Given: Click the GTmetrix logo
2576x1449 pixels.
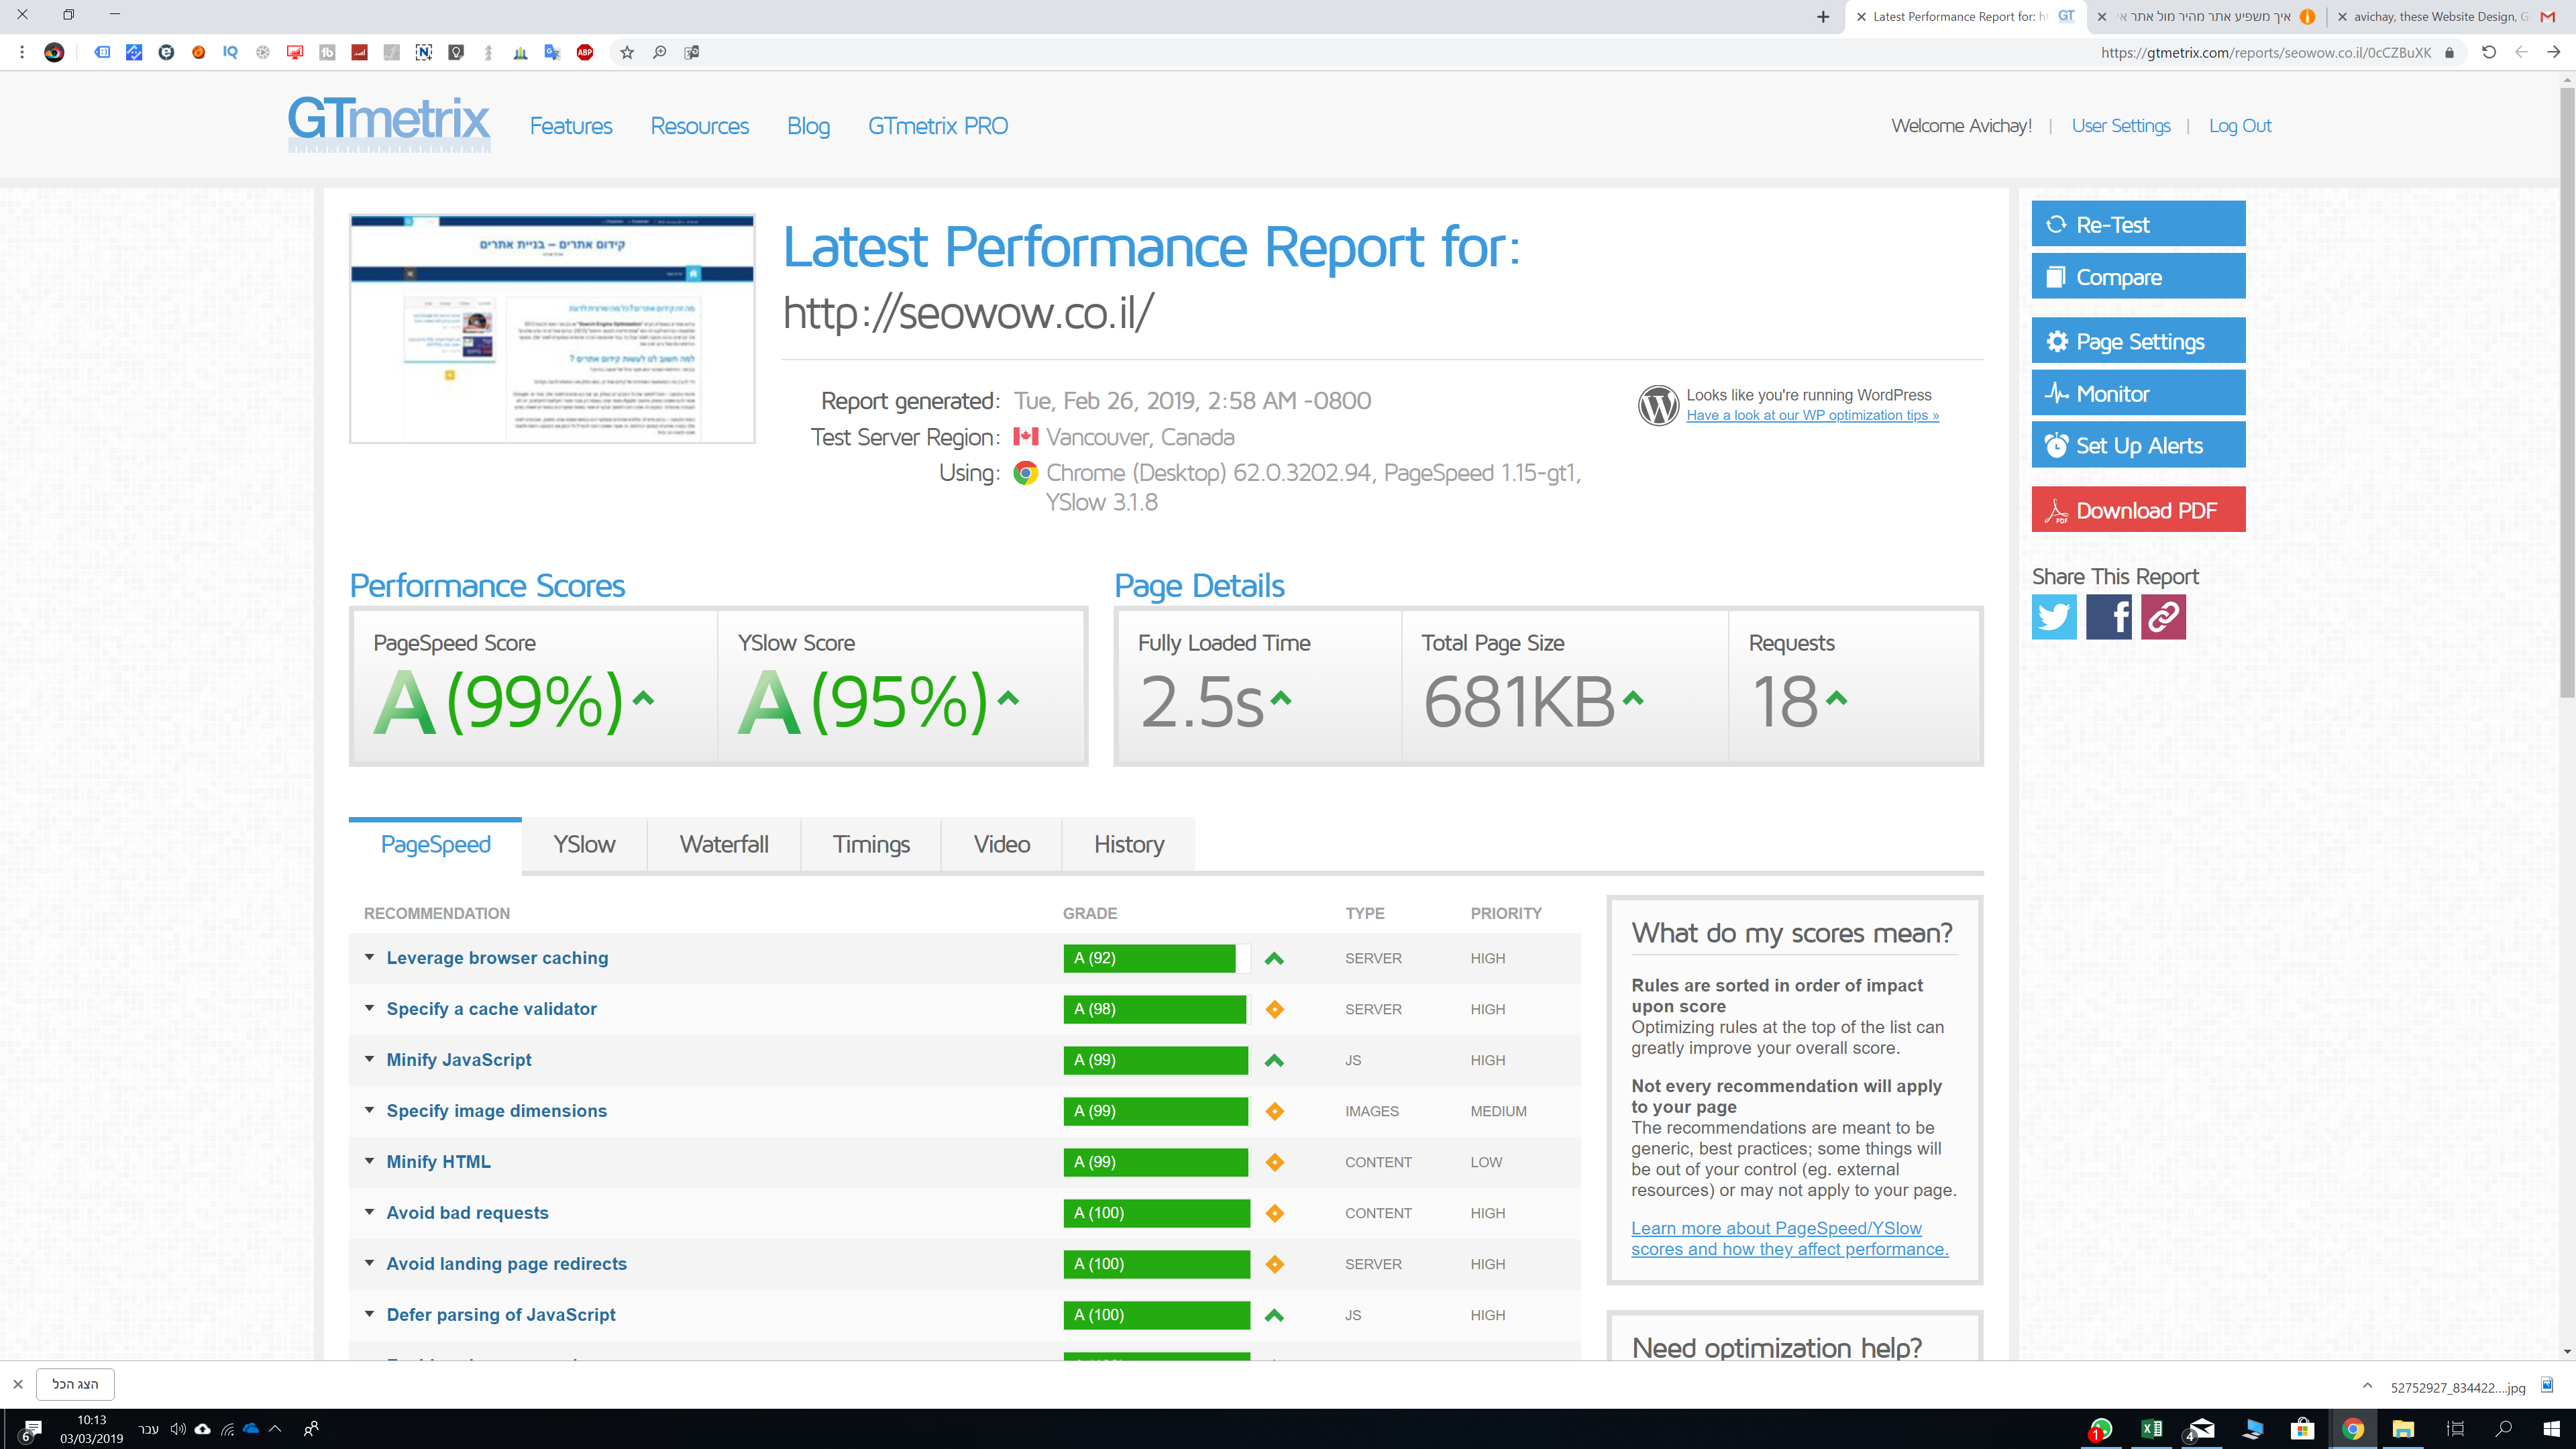Looking at the screenshot, I should pyautogui.click(x=389, y=124).
